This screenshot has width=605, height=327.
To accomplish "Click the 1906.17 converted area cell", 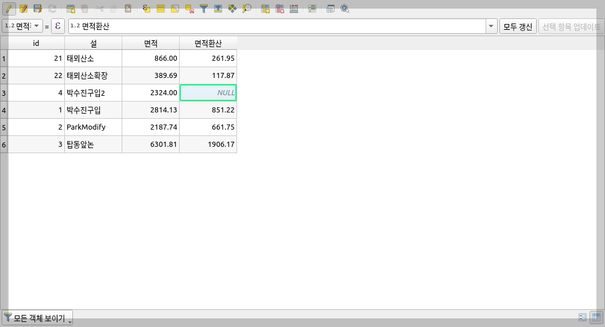I will point(208,144).
